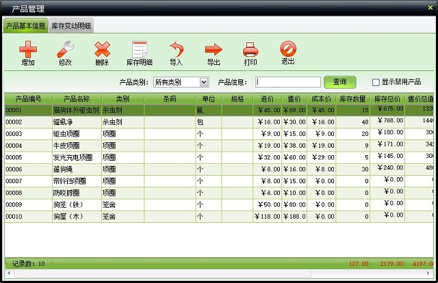Click the 库存数量 column header
438x283 pixels.
(x=352, y=98)
